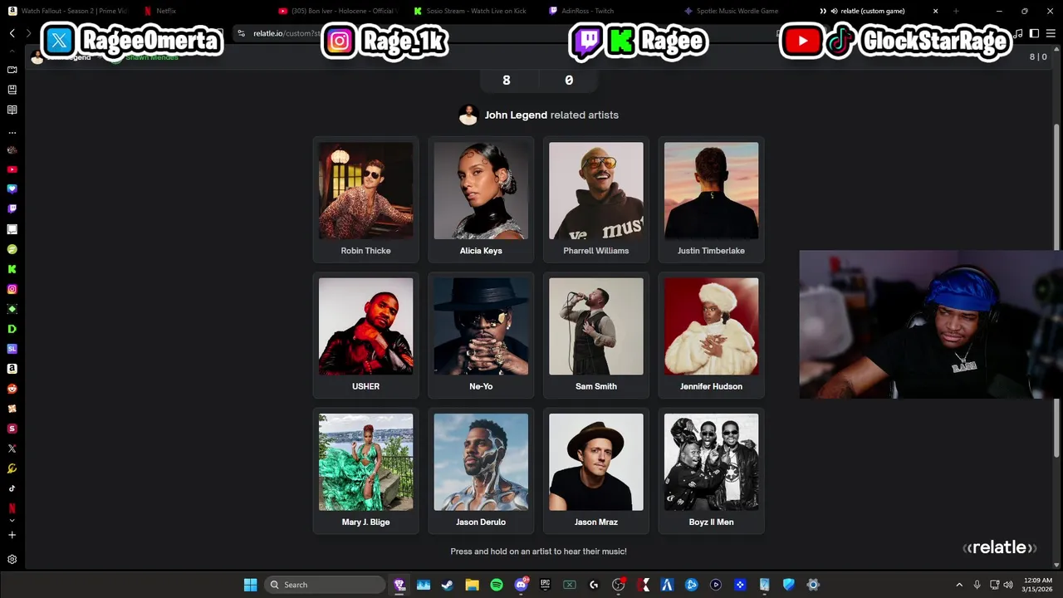Switch to Bon Iver Holocene tab
This screenshot has height=598, width=1063.
[338, 11]
